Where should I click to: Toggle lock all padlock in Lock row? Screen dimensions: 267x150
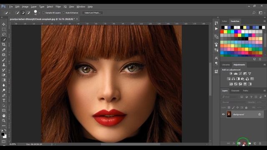246,107
